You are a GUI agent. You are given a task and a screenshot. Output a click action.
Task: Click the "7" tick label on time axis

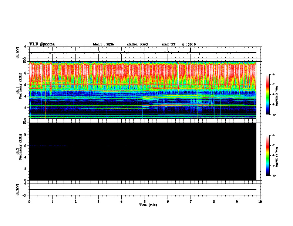[x=191, y=202]
